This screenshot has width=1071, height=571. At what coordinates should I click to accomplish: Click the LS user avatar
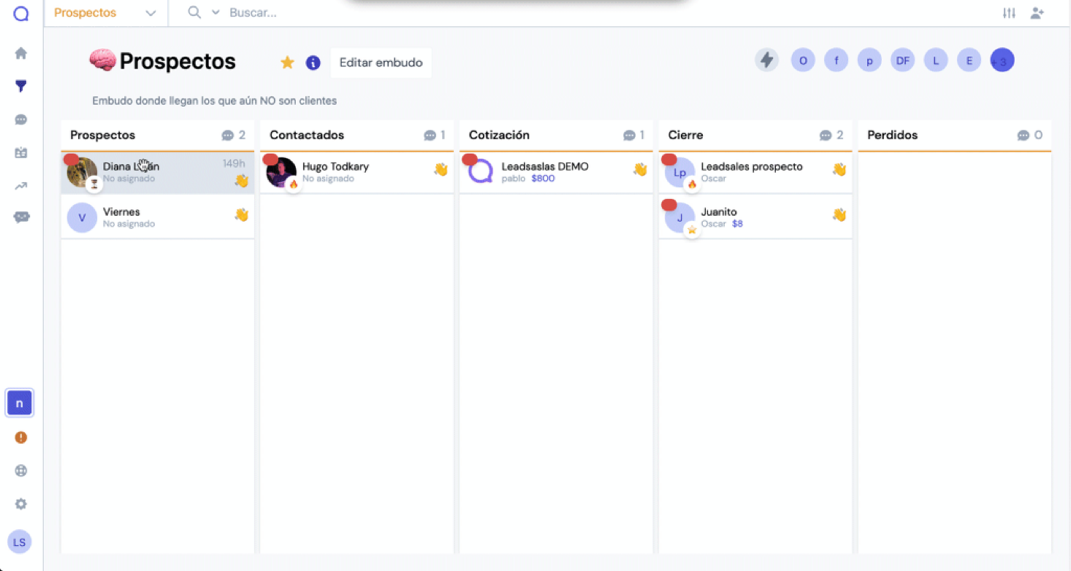19,542
